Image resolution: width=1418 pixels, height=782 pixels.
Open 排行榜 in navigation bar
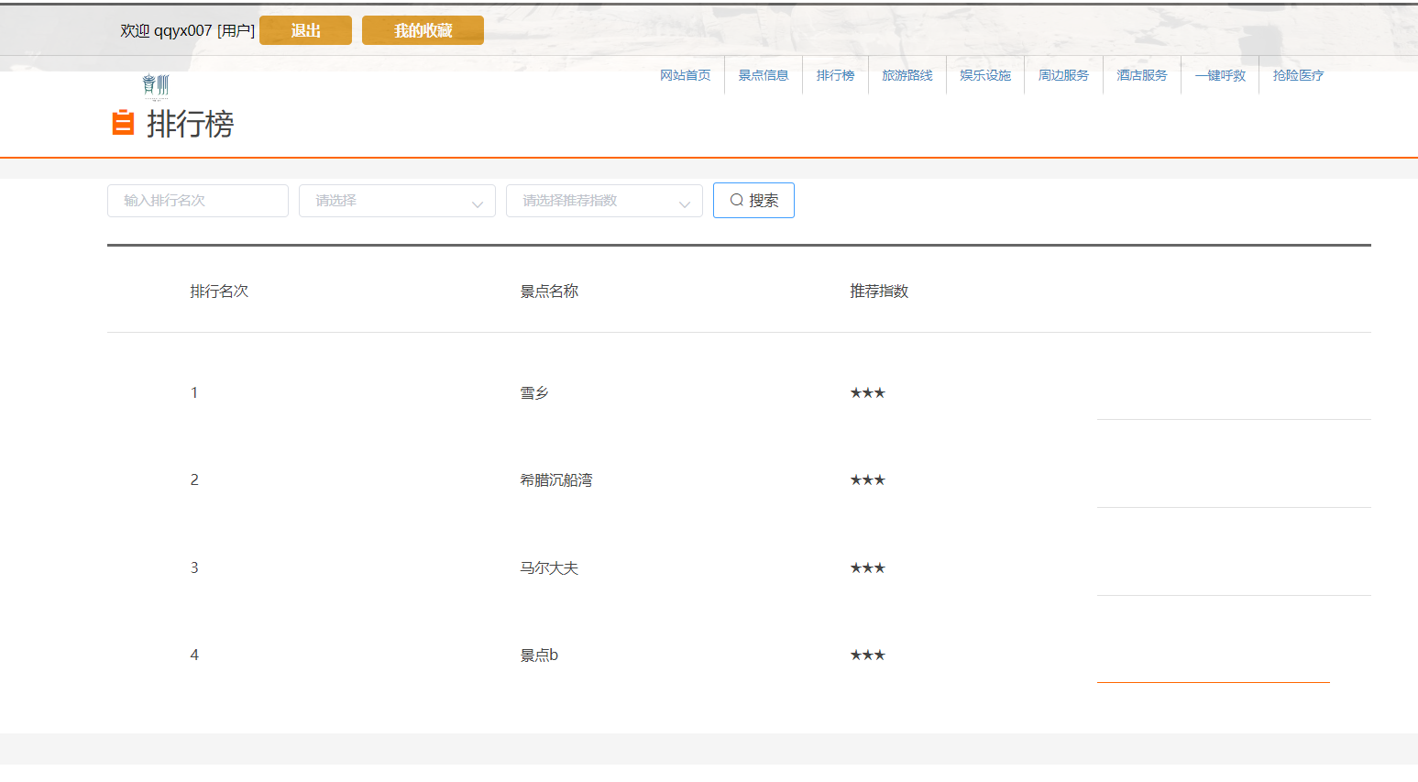(835, 75)
